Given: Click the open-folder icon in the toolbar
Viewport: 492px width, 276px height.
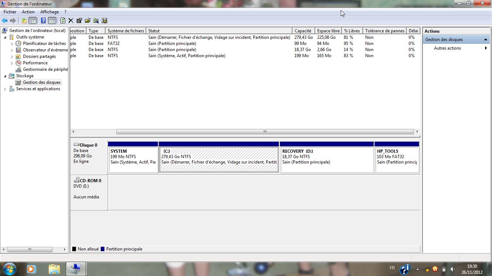Looking at the screenshot, I should coord(88,20).
